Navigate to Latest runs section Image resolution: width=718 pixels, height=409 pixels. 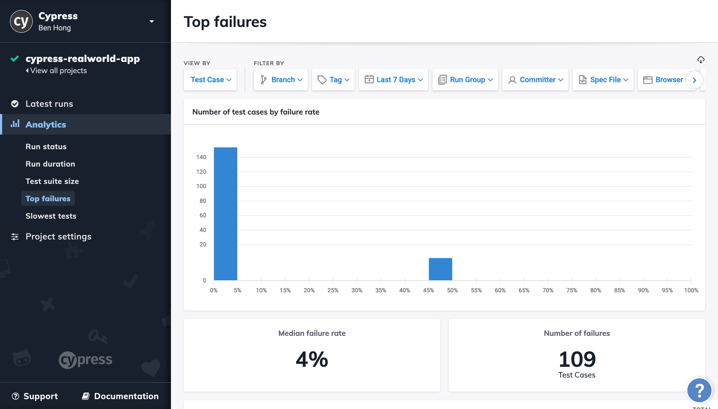49,104
